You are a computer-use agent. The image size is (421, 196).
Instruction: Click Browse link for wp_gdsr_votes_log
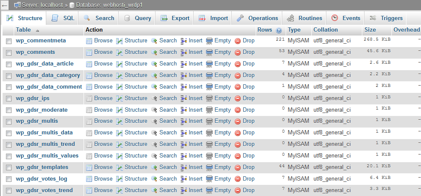click(x=103, y=179)
